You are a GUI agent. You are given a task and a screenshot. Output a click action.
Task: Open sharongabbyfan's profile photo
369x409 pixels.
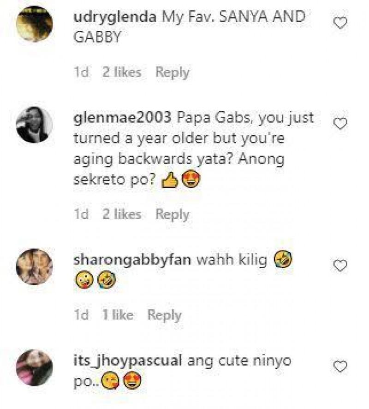(x=35, y=265)
